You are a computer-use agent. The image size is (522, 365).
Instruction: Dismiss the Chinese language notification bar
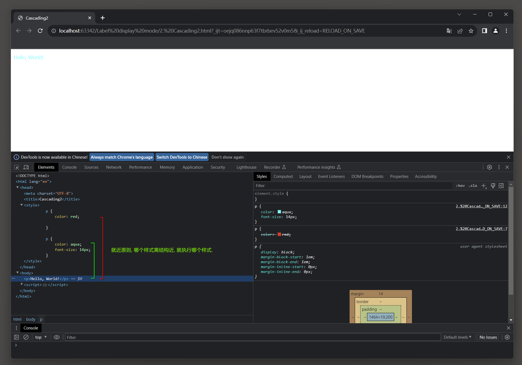[508, 157]
